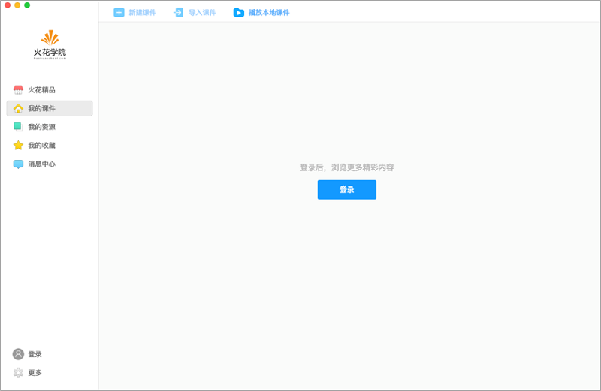Image resolution: width=601 pixels, height=391 pixels.
Task: Click 新建课件 toolbar text
Action: tap(143, 12)
